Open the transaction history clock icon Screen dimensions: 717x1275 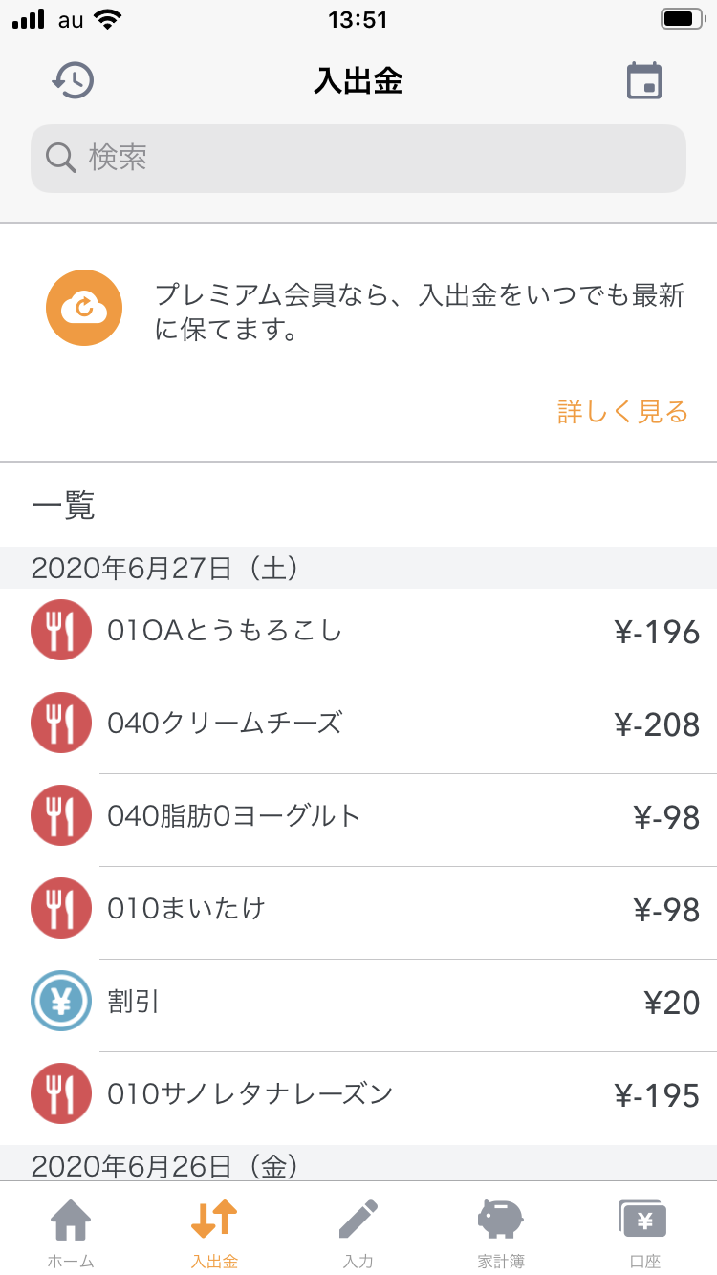pos(73,80)
